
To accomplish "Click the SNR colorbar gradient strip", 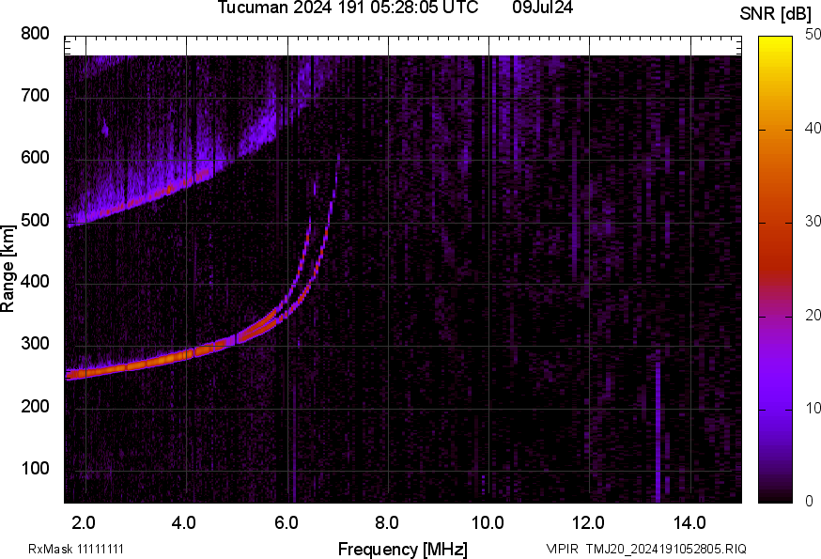I will 776,270.
